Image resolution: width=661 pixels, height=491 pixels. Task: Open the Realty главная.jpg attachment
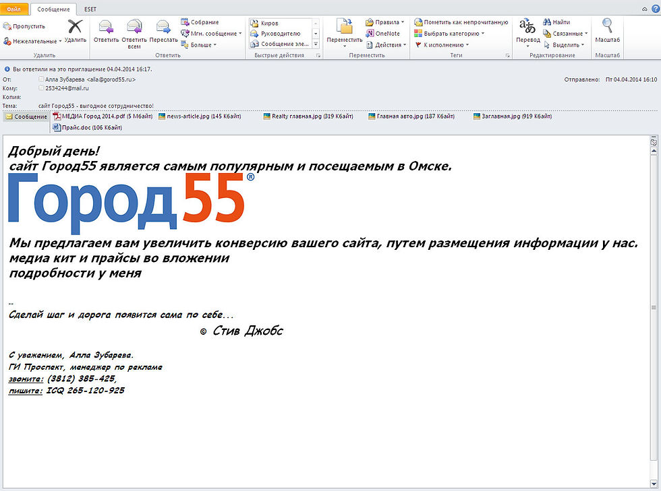click(x=308, y=117)
